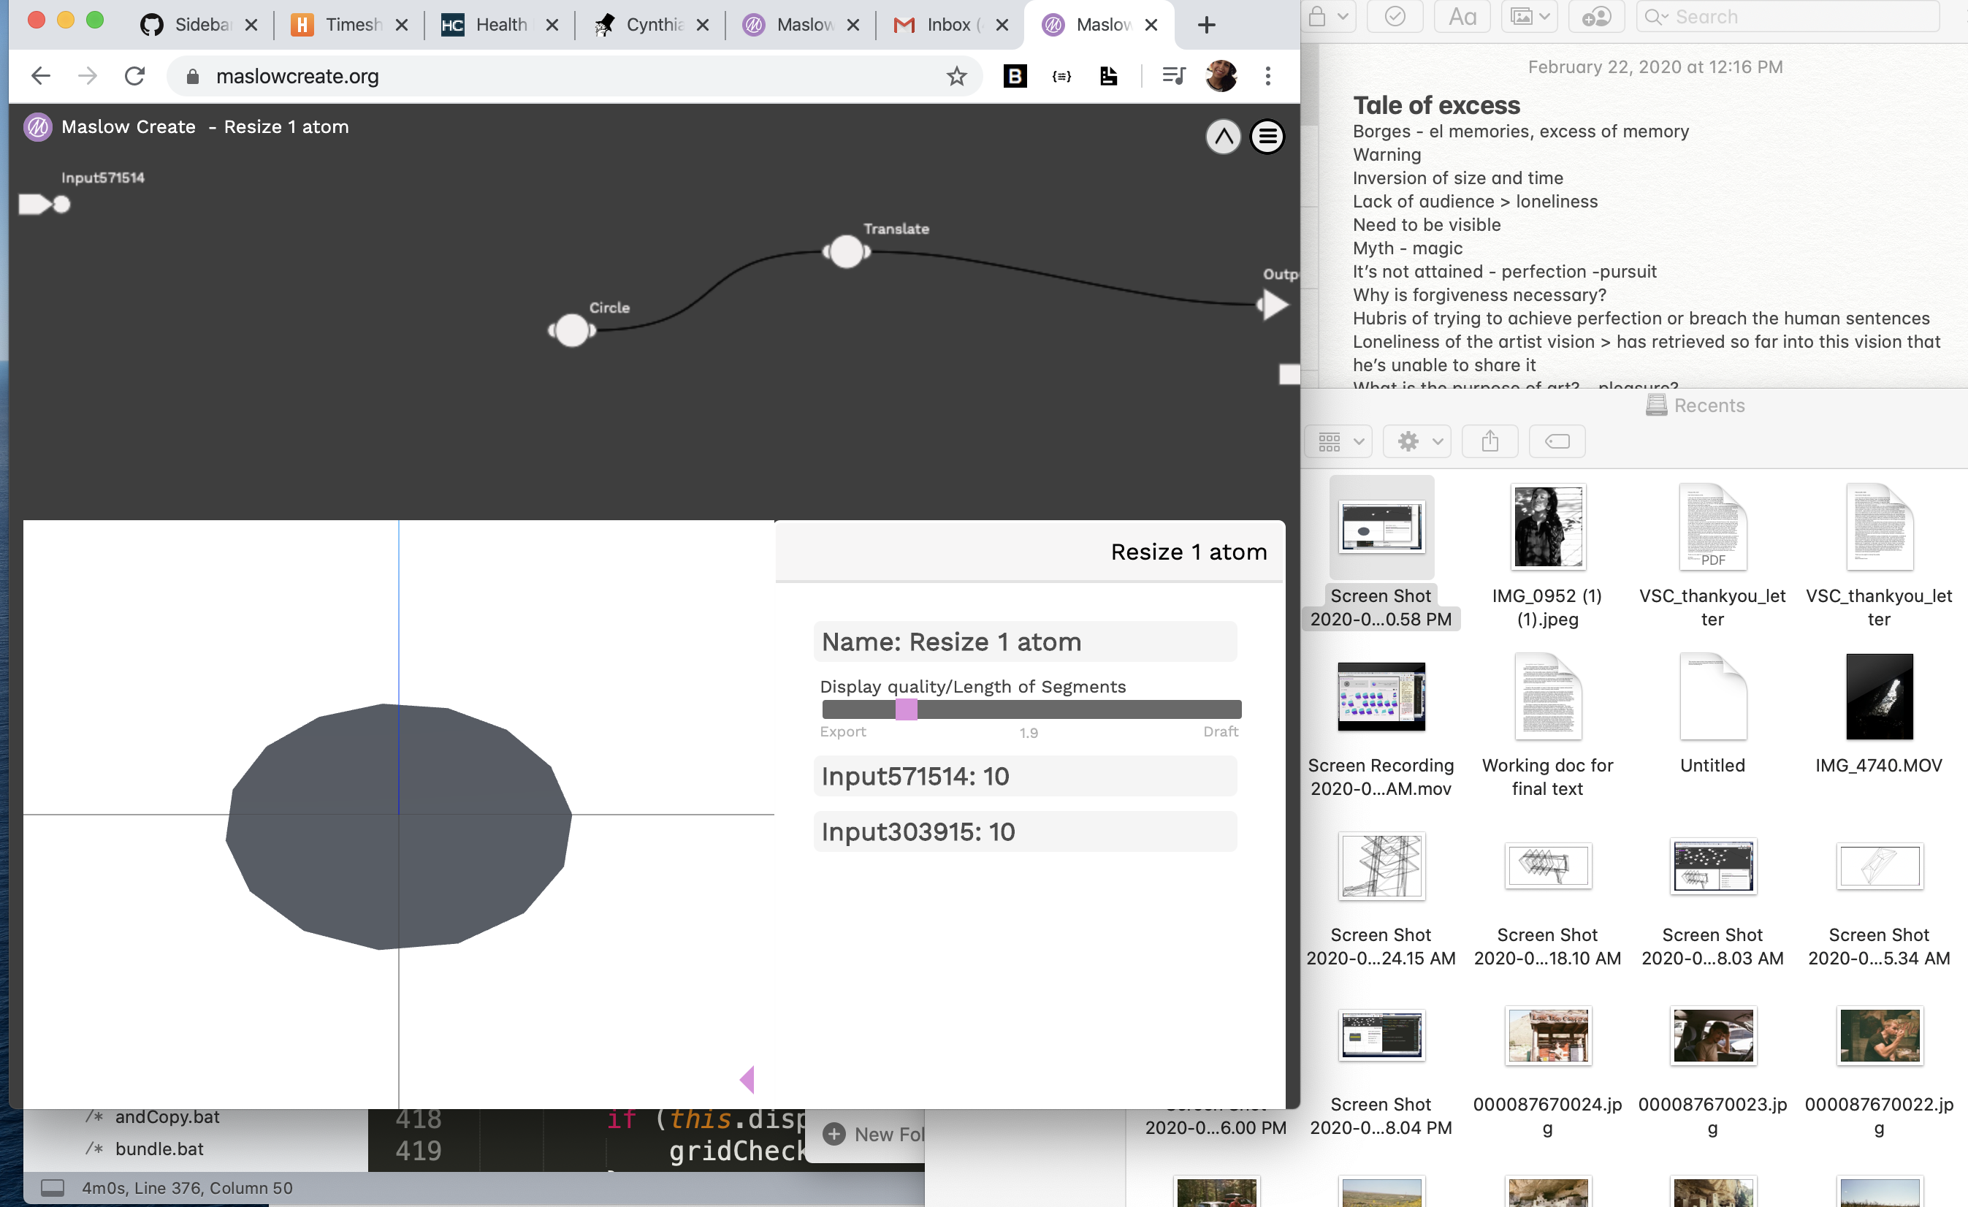The height and width of the screenshot is (1207, 1968).
Task: Expand the action gear dropdown in Finder
Action: tap(1416, 441)
